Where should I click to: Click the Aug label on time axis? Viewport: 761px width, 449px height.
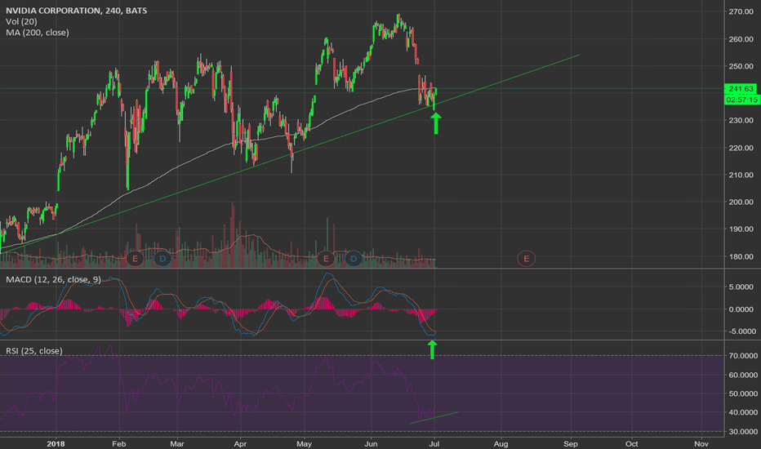[501, 443]
